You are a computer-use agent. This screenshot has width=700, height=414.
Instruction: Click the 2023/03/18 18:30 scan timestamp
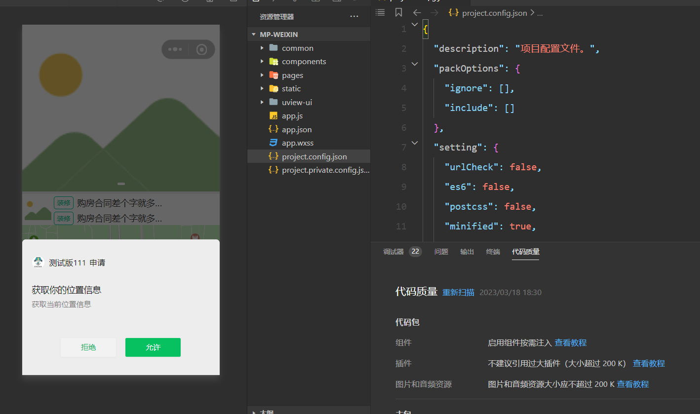point(510,292)
